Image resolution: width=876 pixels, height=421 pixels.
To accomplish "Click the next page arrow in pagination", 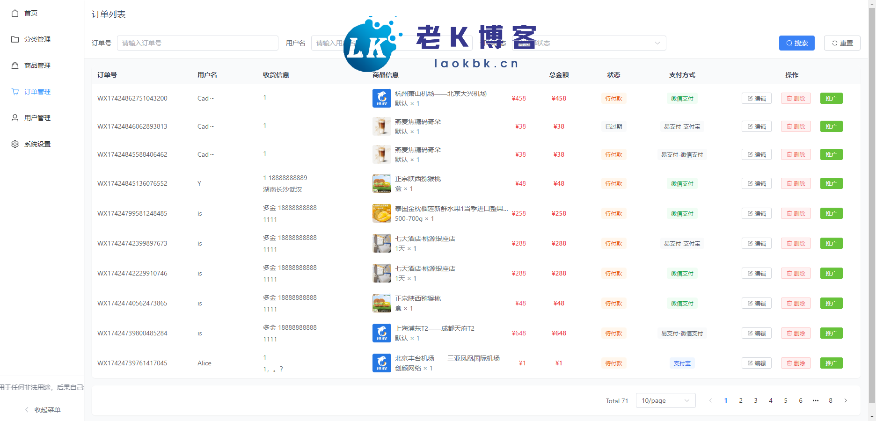I will [x=845, y=400].
